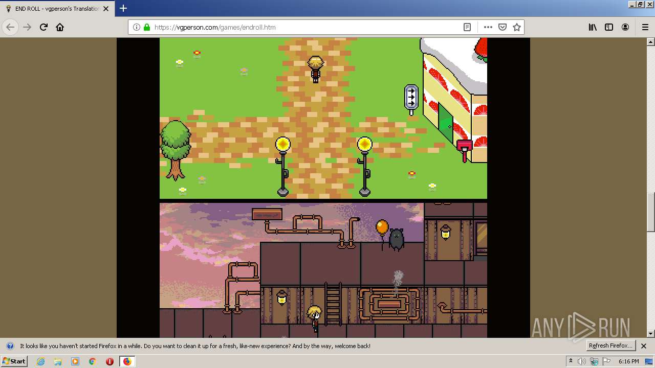The width and height of the screenshot is (655, 368).
Task: Open the network tray icon
Action: [x=594, y=361]
